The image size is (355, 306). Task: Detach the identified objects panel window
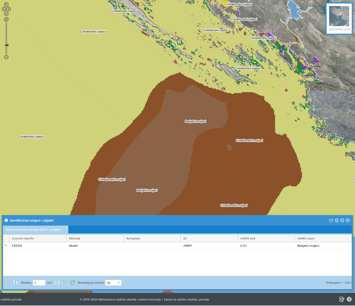point(342,220)
